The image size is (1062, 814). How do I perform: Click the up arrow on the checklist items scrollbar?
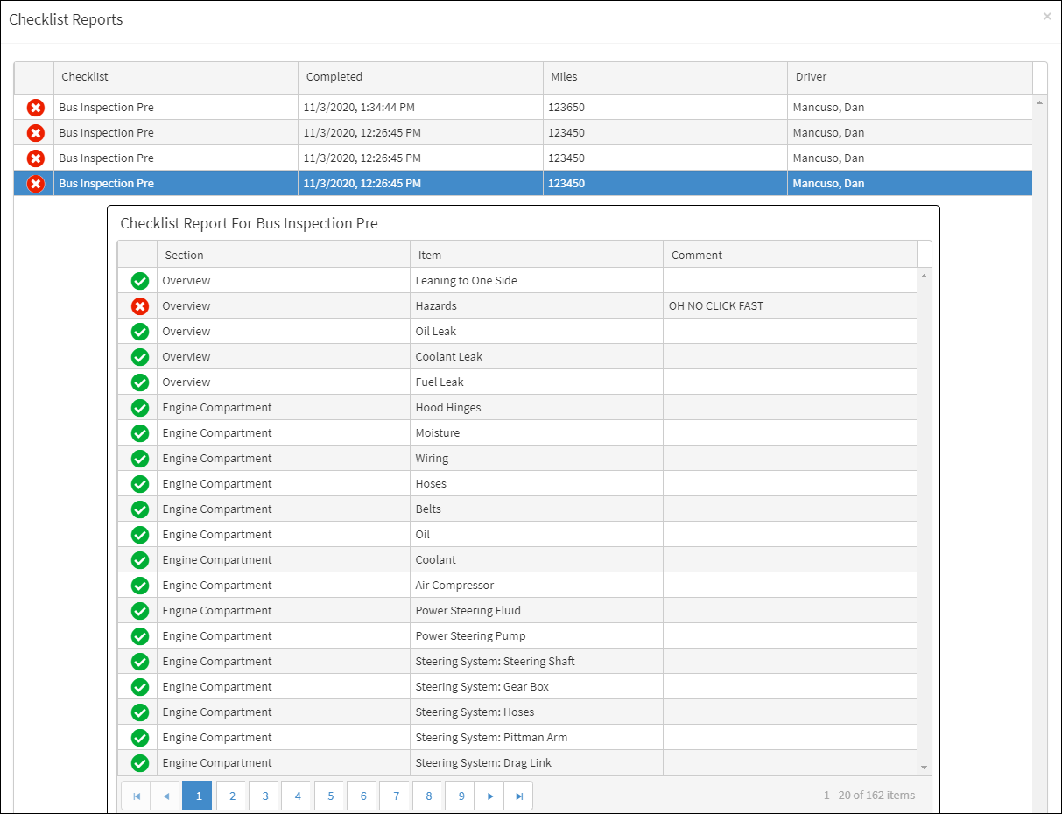[x=925, y=276]
